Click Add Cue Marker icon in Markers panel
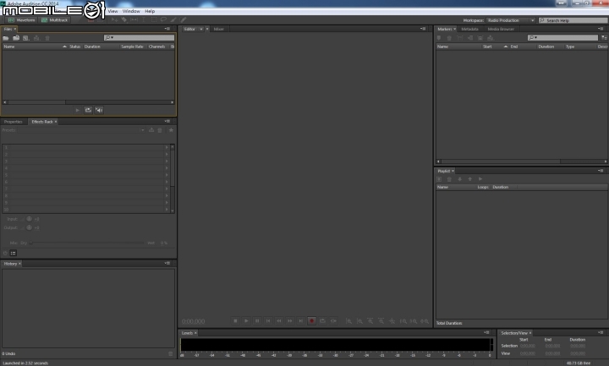Image resolution: width=609 pixels, height=366 pixels. [439, 38]
